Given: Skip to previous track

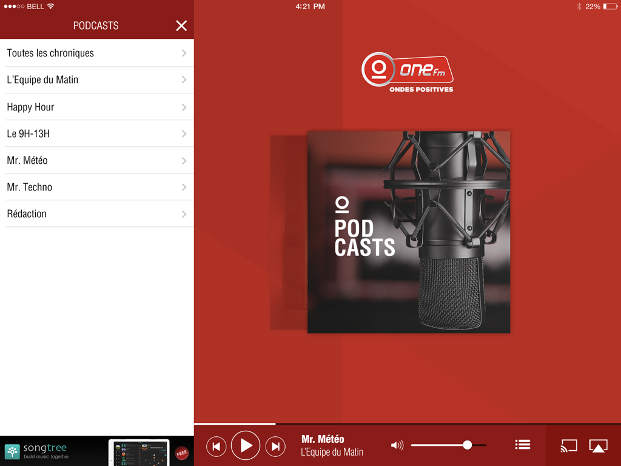Looking at the screenshot, I should coord(217,447).
